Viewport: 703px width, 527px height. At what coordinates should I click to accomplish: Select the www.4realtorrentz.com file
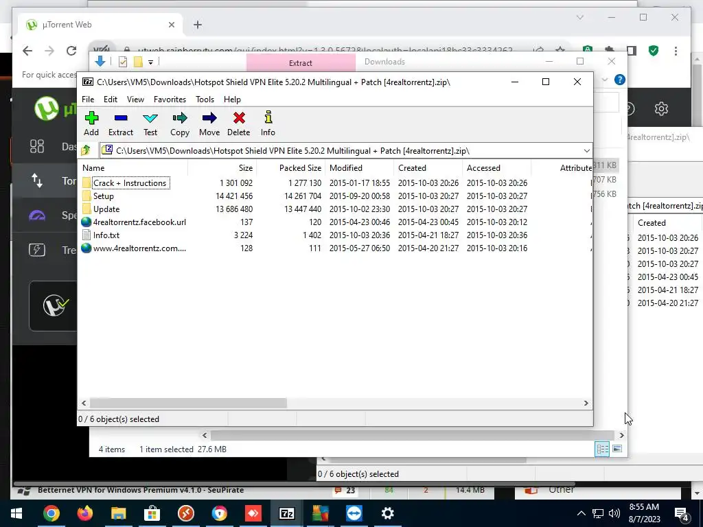click(139, 248)
